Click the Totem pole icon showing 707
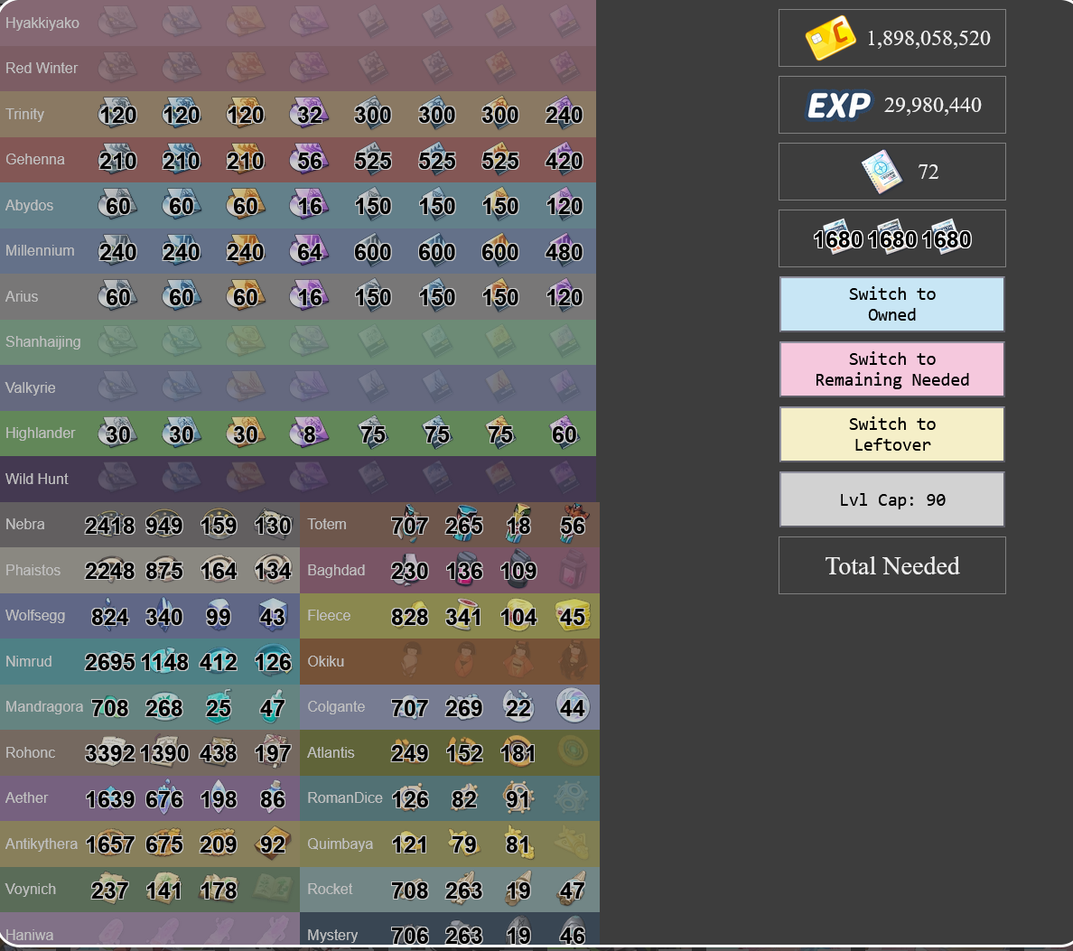 point(409,525)
